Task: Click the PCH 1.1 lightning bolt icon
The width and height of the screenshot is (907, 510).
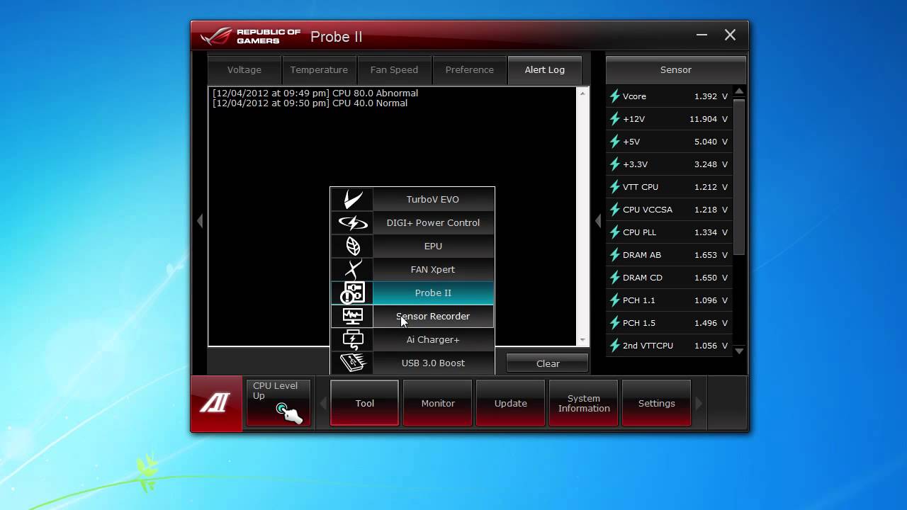Action: pyautogui.click(x=614, y=300)
